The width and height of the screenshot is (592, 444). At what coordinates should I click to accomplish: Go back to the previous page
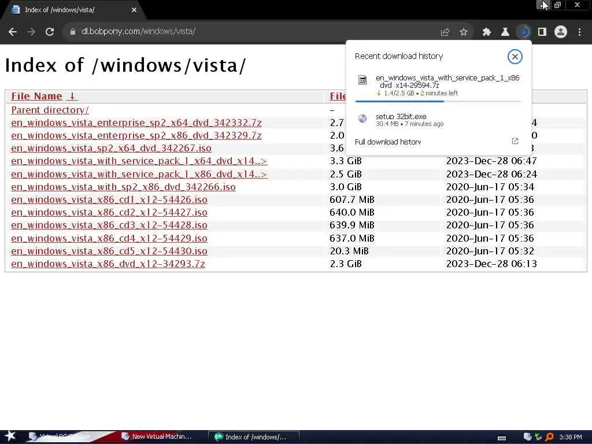[13, 32]
